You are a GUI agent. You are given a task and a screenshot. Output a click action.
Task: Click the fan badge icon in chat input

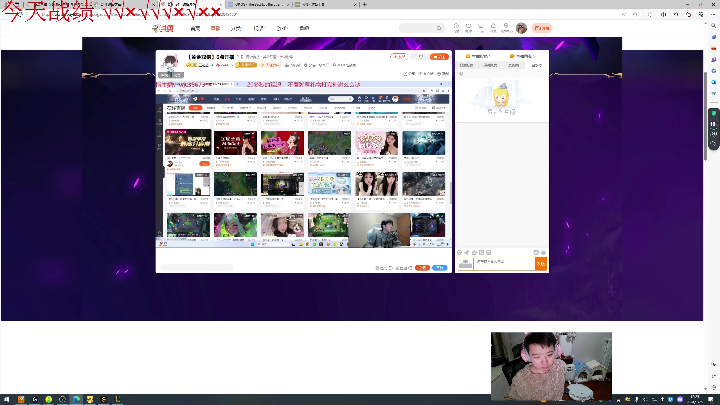click(465, 264)
